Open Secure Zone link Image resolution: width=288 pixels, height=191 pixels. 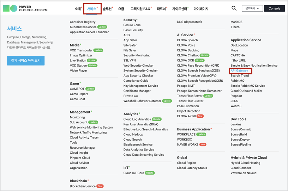[132, 25]
